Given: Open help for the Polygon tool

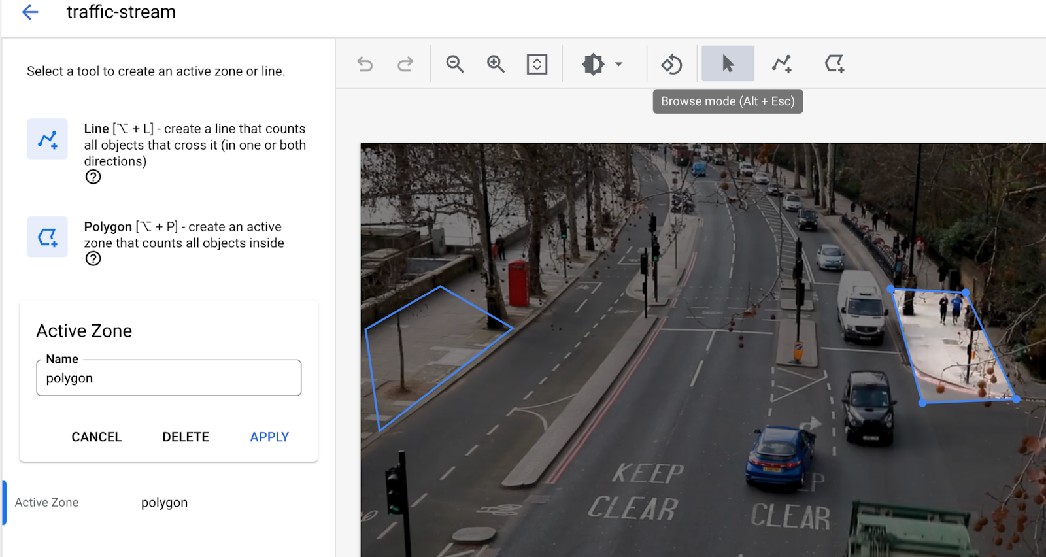Looking at the screenshot, I should pyautogui.click(x=93, y=259).
